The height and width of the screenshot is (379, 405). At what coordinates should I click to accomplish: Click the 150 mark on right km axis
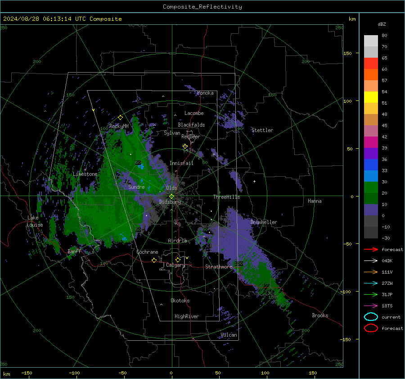(347, 53)
